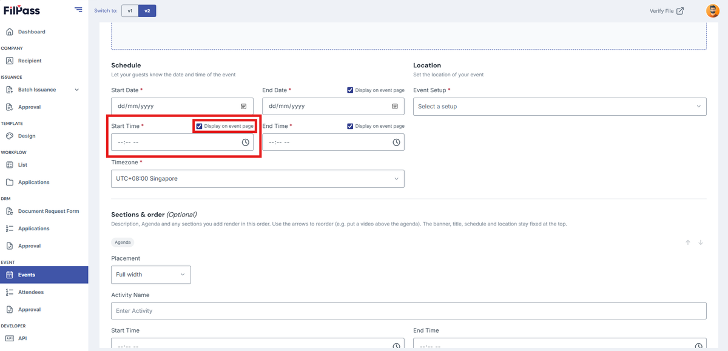Viewport: 728px width, 351px height.
Task: Uncheck End Date's Display on event page
Action: [x=350, y=90]
